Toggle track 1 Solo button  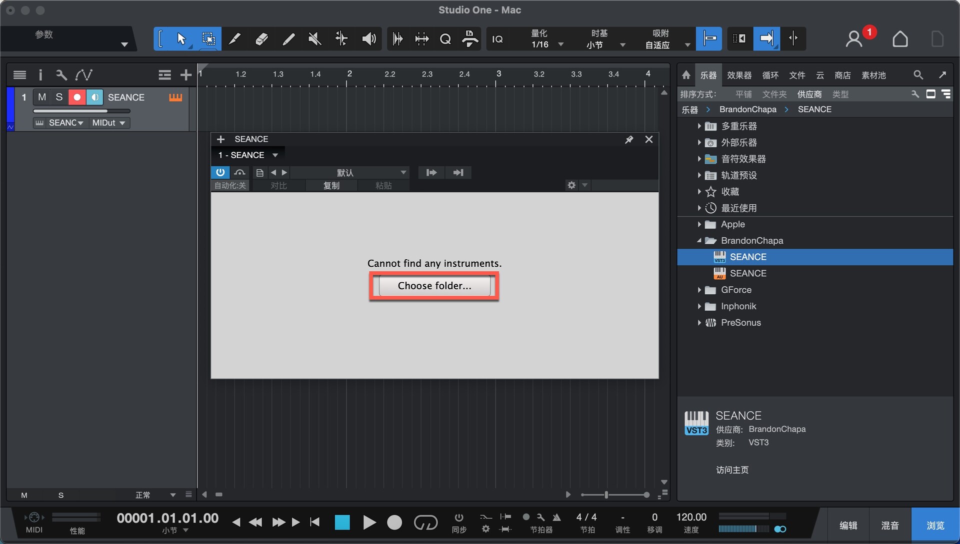(x=59, y=97)
